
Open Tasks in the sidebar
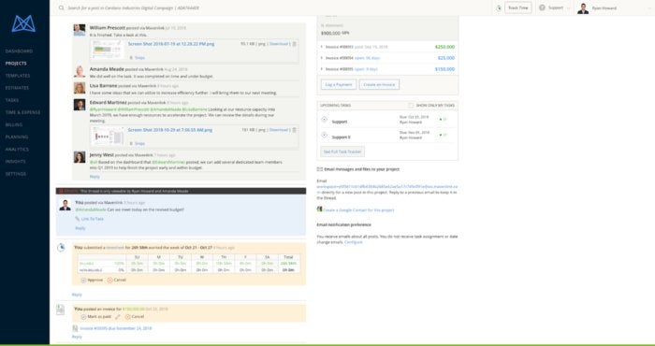(12, 100)
